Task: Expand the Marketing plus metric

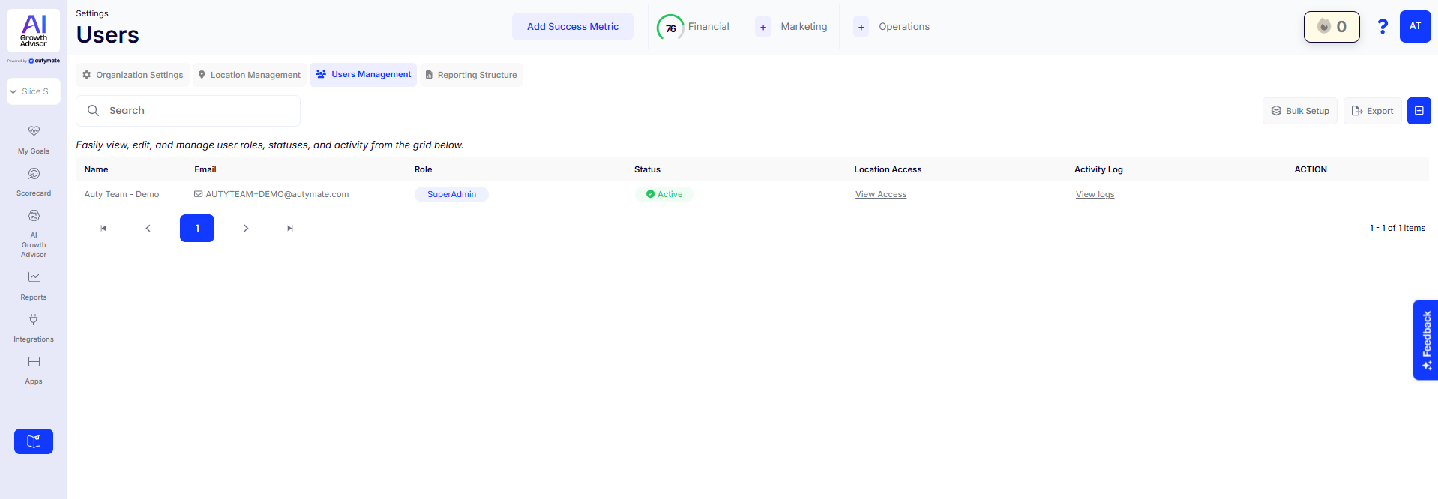Action: (762, 27)
